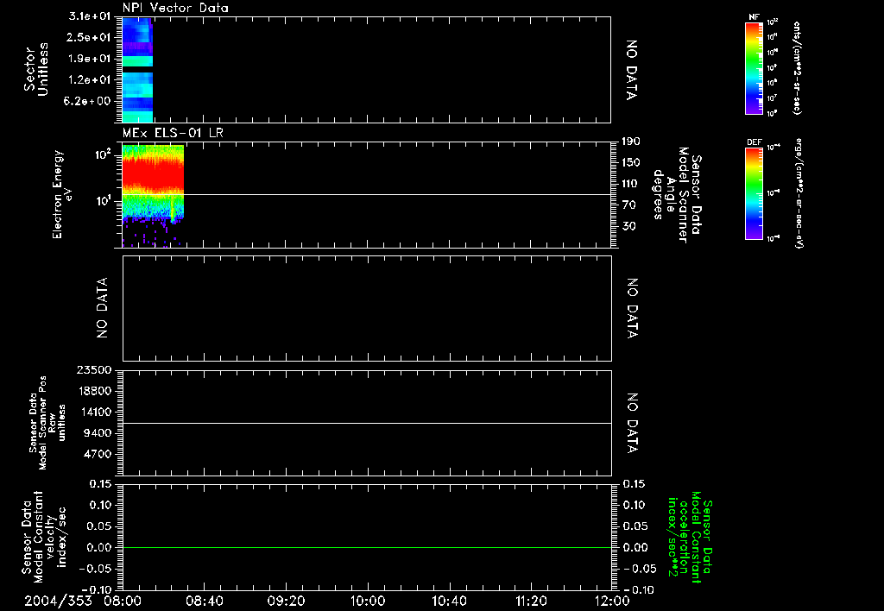Click the Electron Energy eV axis label
The width and height of the screenshot is (884, 611).
tap(62, 194)
